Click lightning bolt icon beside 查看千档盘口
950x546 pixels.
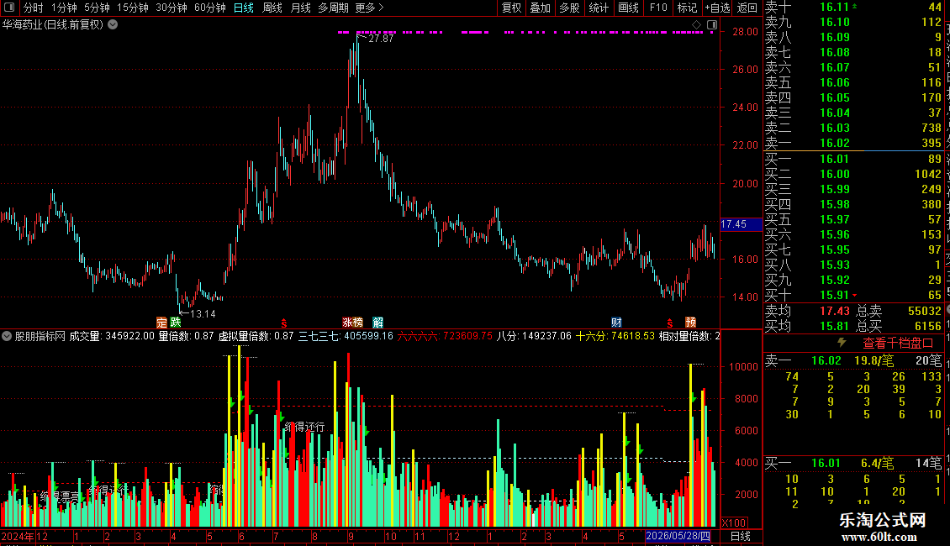pos(842,343)
